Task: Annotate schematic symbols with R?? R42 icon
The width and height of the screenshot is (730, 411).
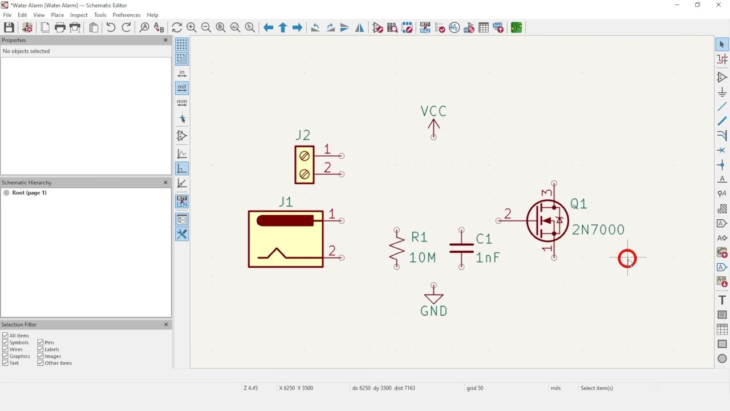Action: pos(425,27)
